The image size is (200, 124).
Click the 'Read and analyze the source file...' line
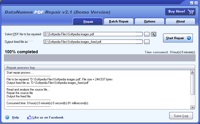pos(28,90)
